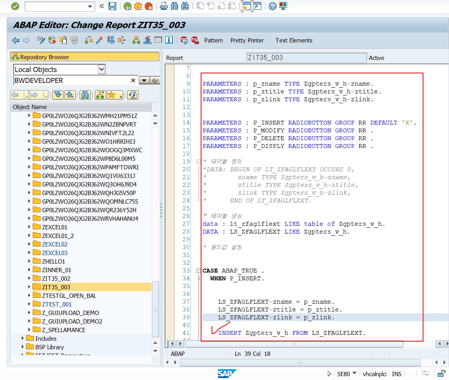Click the Print icon in top toolbar
Viewport: 449px width, 380px height.
[x=164, y=6]
